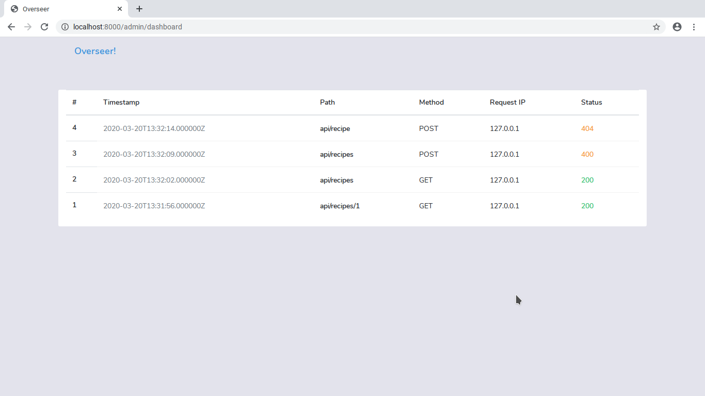Click the Status column header
Screen dimensions: 705x396
[591, 102]
